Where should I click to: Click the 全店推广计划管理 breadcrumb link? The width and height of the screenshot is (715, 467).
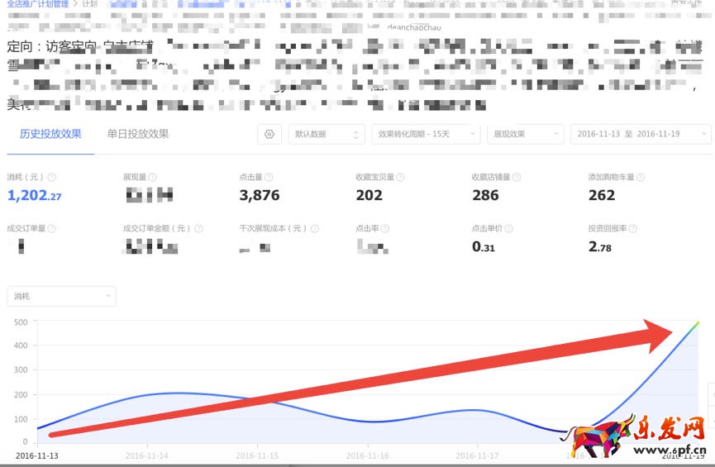[x=36, y=4]
